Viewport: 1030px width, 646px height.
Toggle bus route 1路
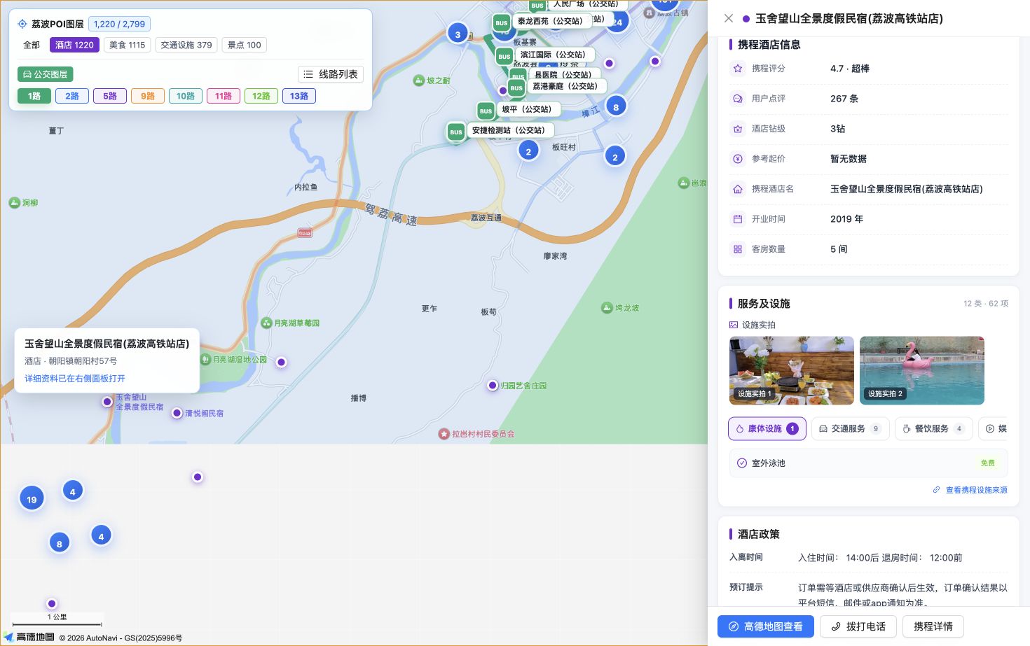[34, 96]
